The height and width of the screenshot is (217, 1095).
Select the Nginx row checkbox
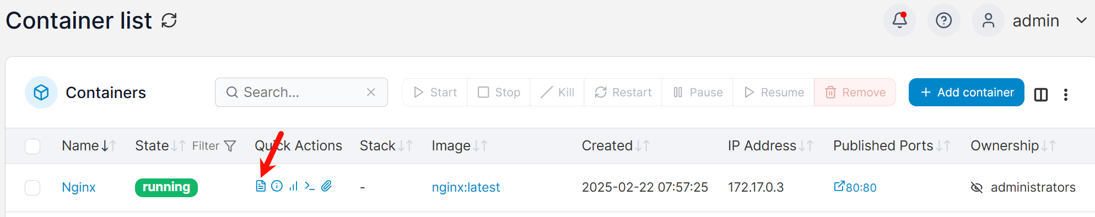(x=33, y=188)
